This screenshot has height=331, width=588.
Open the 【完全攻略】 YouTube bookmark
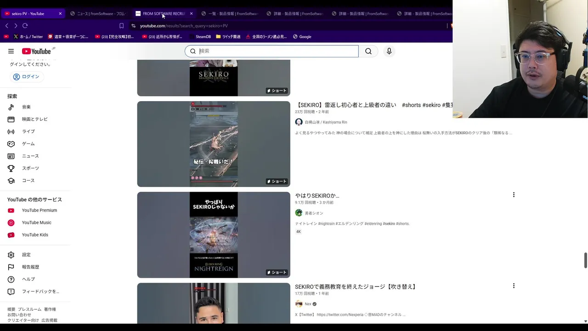pyautogui.click(x=114, y=37)
